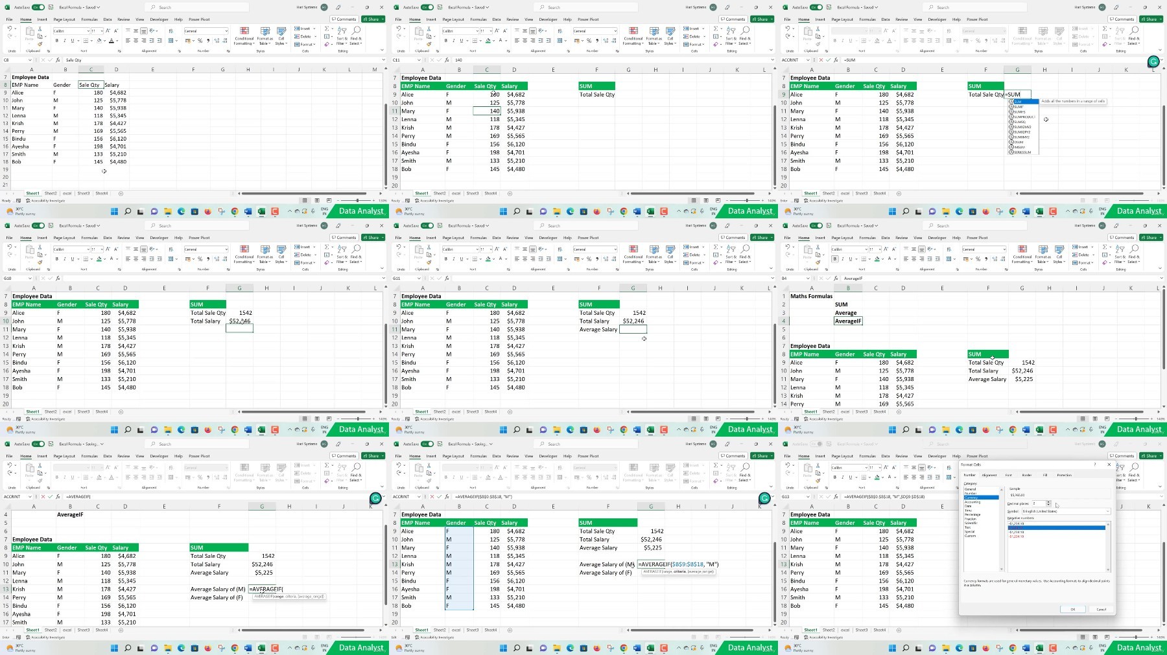Toggle Italic in the window showing cell C8
Image resolution: width=1167 pixels, height=655 pixels.
point(64,40)
